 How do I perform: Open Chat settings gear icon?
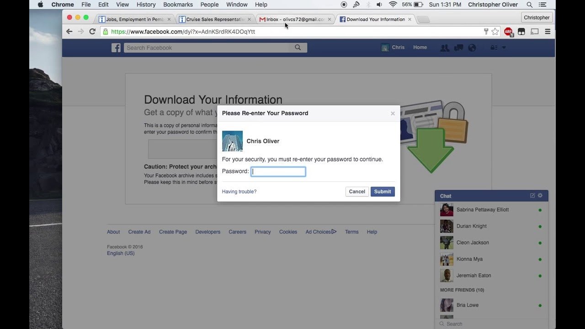pyautogui.click(x=540, y=196)
